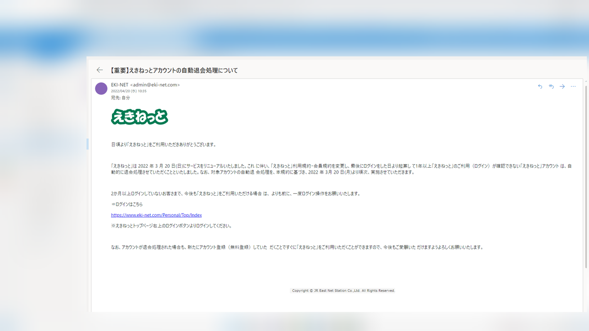Click the greeting line 日頃より「えきねっと」をご利用いただき
Viewport: 589px width, 331px height.
163,145
